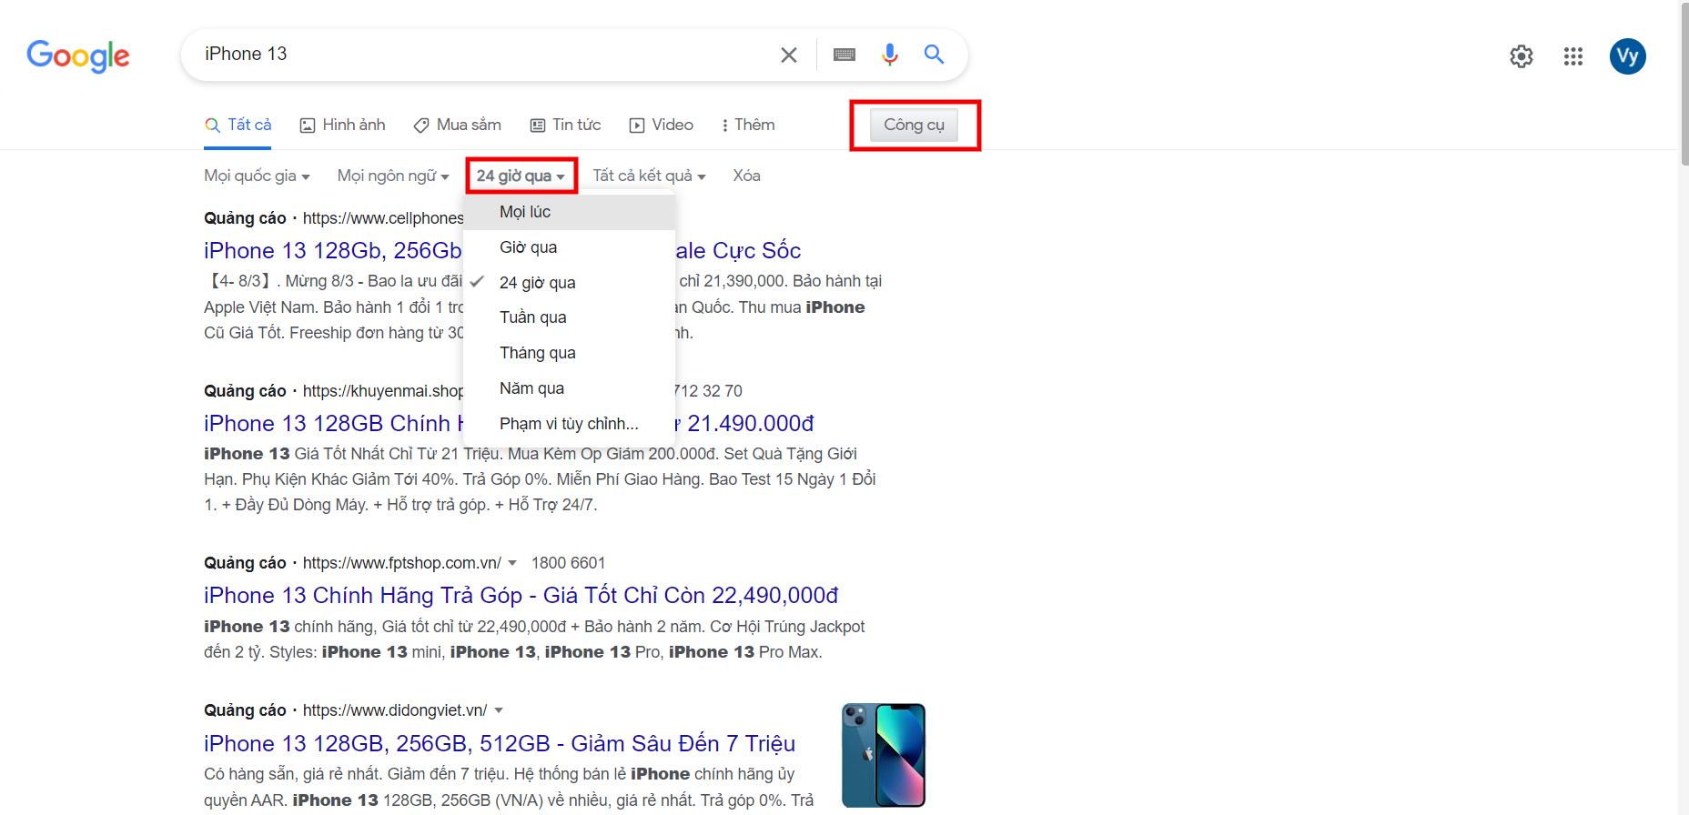Switch to the Mua sắm tab

[458, 125]
